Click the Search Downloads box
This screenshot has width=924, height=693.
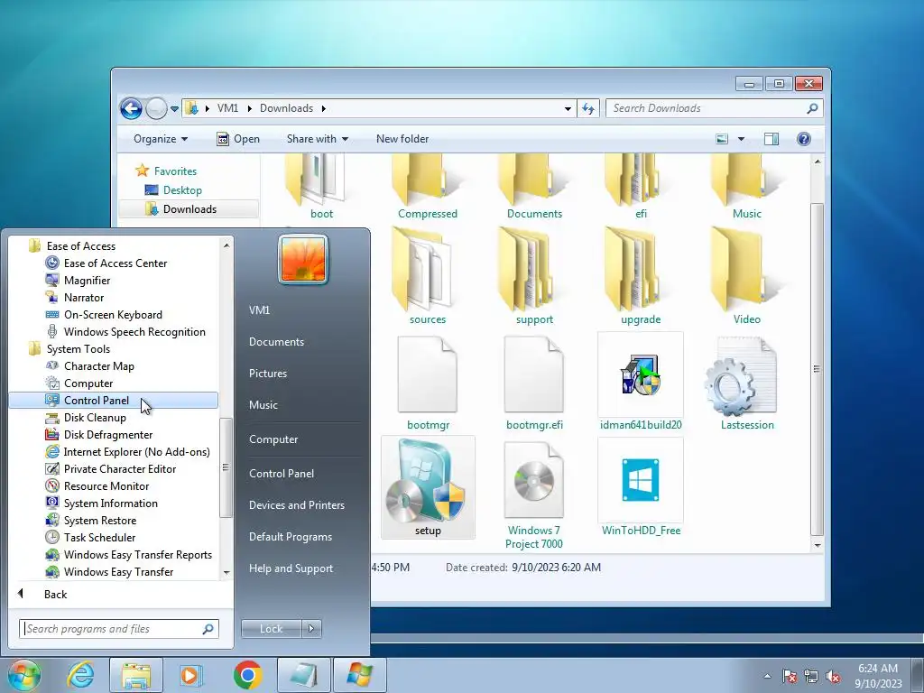[x=714, y=108]
